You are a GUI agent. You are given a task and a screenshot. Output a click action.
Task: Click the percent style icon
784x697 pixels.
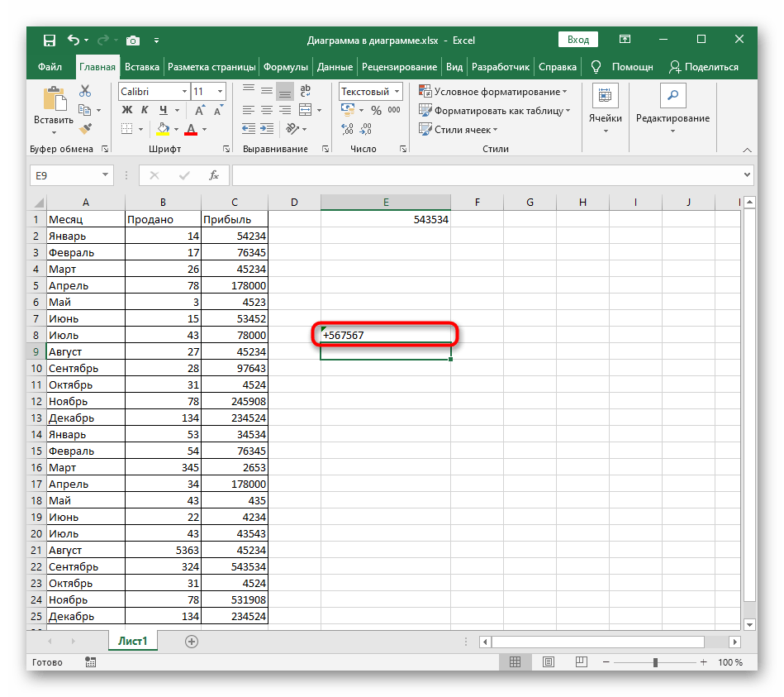pyautogui.click(x=376, y=110)
